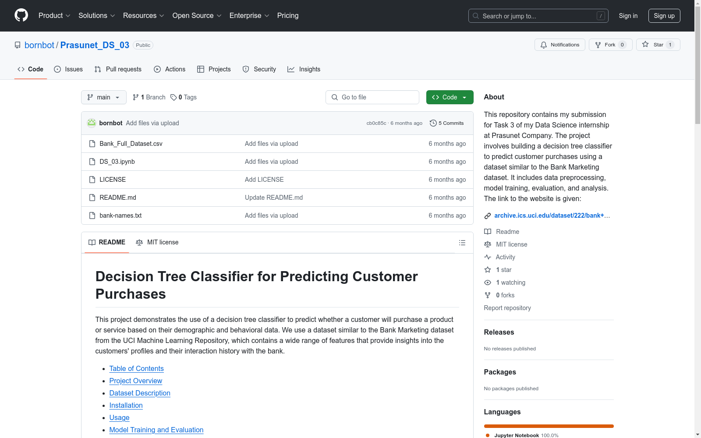701x438 pixels.
Task: View the 0 Tags list
Action: click(x=184, y=97)
